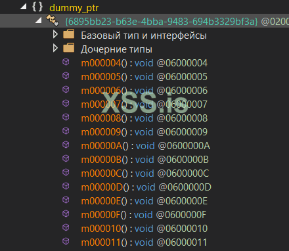Image resolution: width=289 pixels, height=251 pixels.
Task: Click the method cube icon of m000005
Action: [x=66, y=76]
